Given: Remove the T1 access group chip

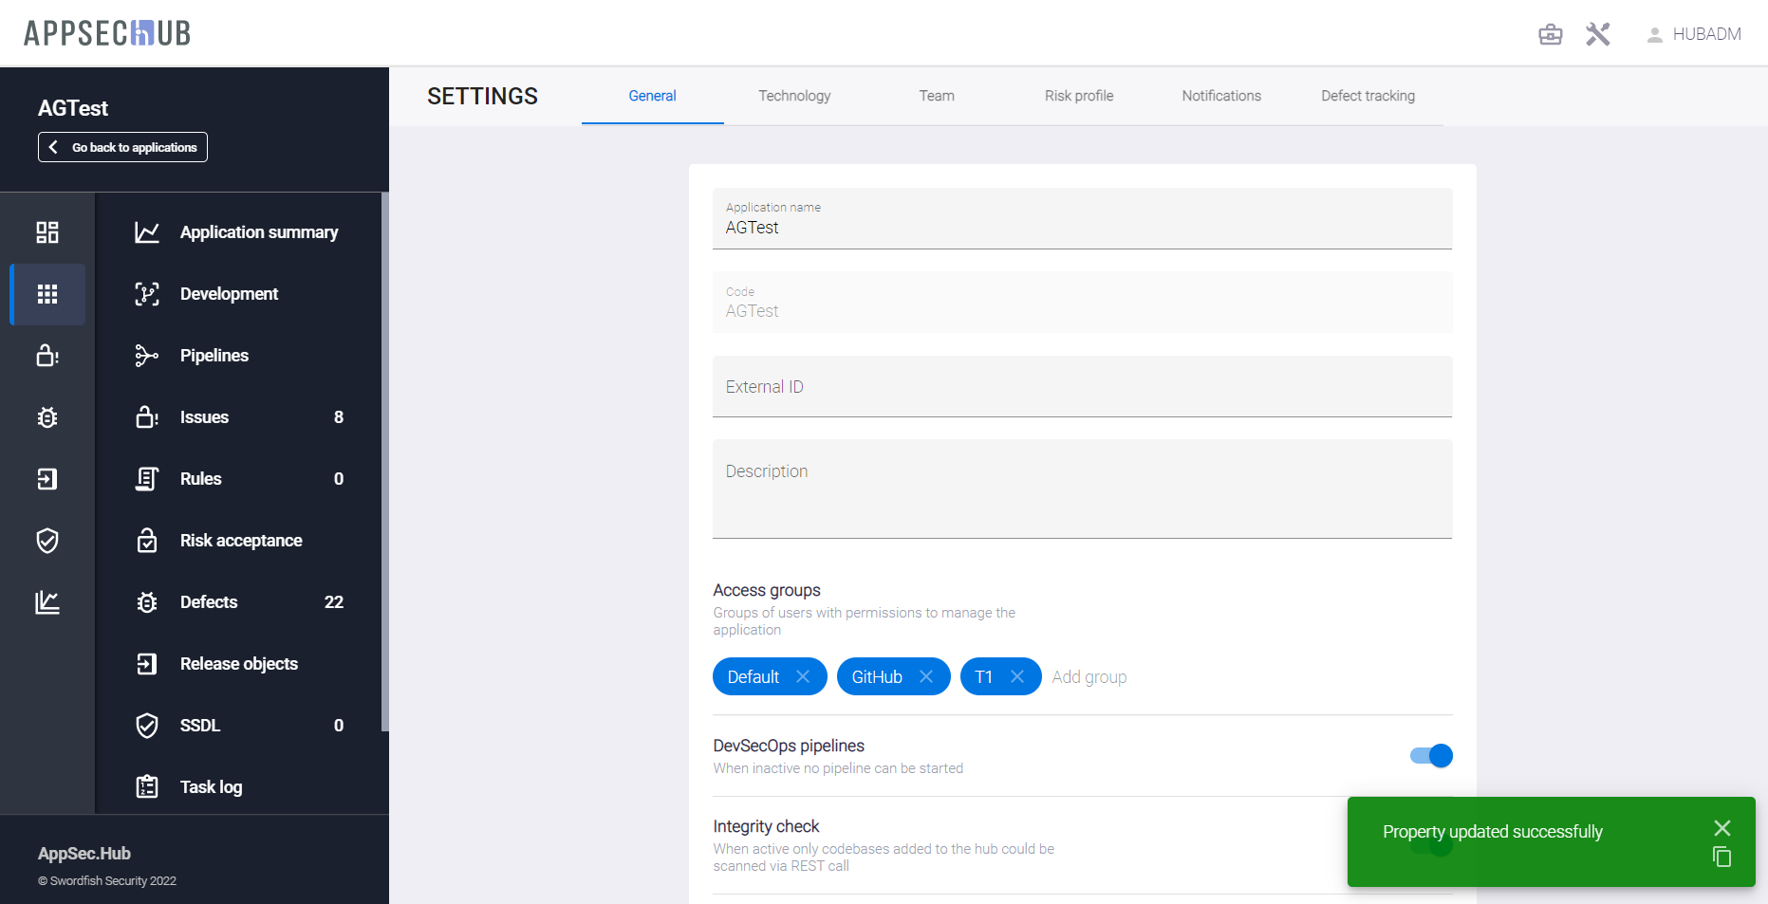Looking at the screenshot, I should pyautogui.click(x=1017, y=676).
